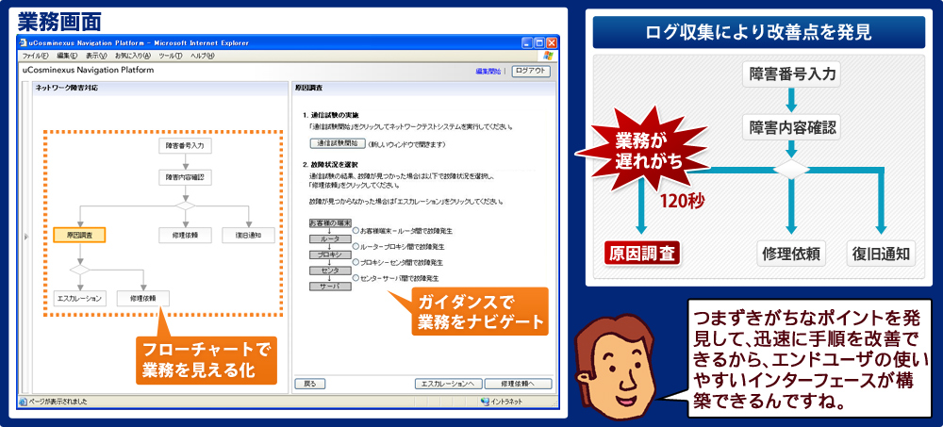Image resolution: width=943 pixels, height=427 pixels.
Task: Click the 戻る button
Action: (309, 384)
